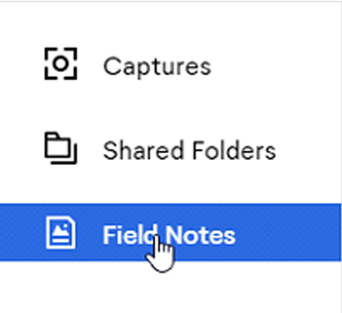Open Shared Folders from the sidebar
This screenshot has height=313, width=342.
170,148
